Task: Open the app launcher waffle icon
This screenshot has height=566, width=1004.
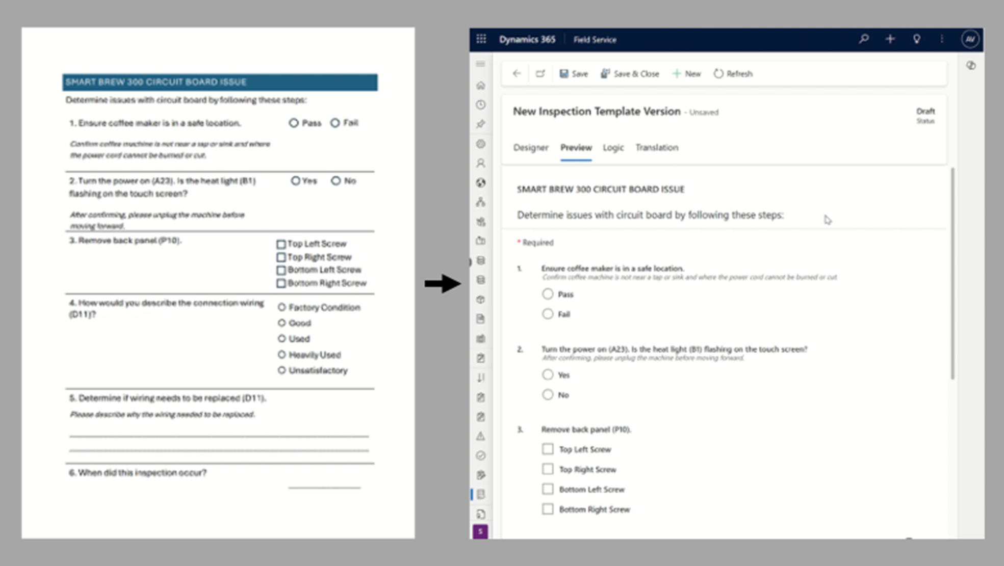Action: (481, 39)
